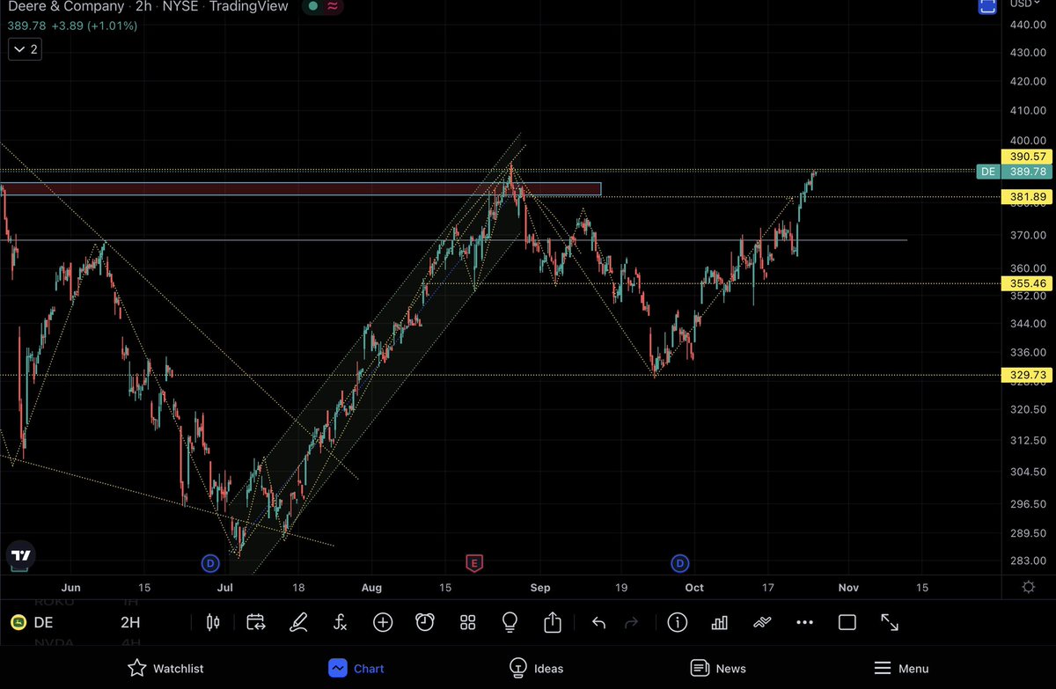Select the 390.57 yellow price label

[x=1027, y=157]
